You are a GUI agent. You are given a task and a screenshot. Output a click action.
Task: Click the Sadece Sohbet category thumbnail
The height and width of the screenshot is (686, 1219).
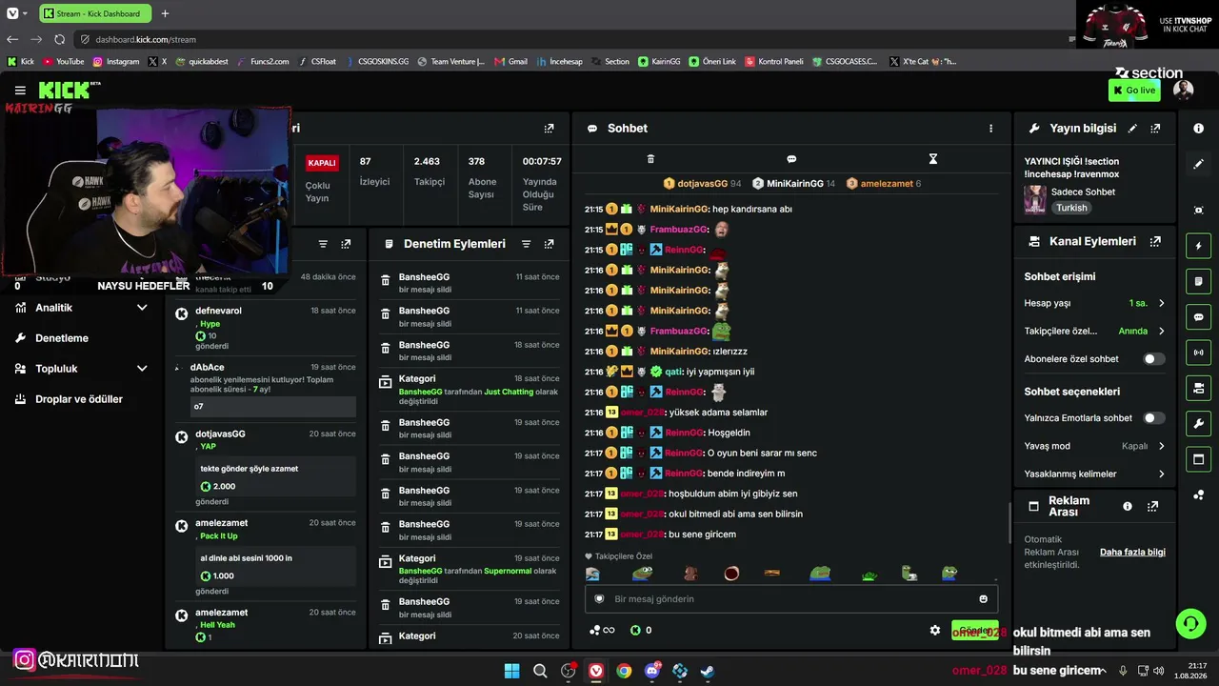click(x=1035, y=199)
